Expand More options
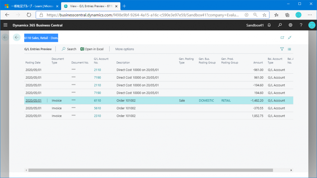The width and height of the screenshot is (317, 178). (x=124, y=49)
